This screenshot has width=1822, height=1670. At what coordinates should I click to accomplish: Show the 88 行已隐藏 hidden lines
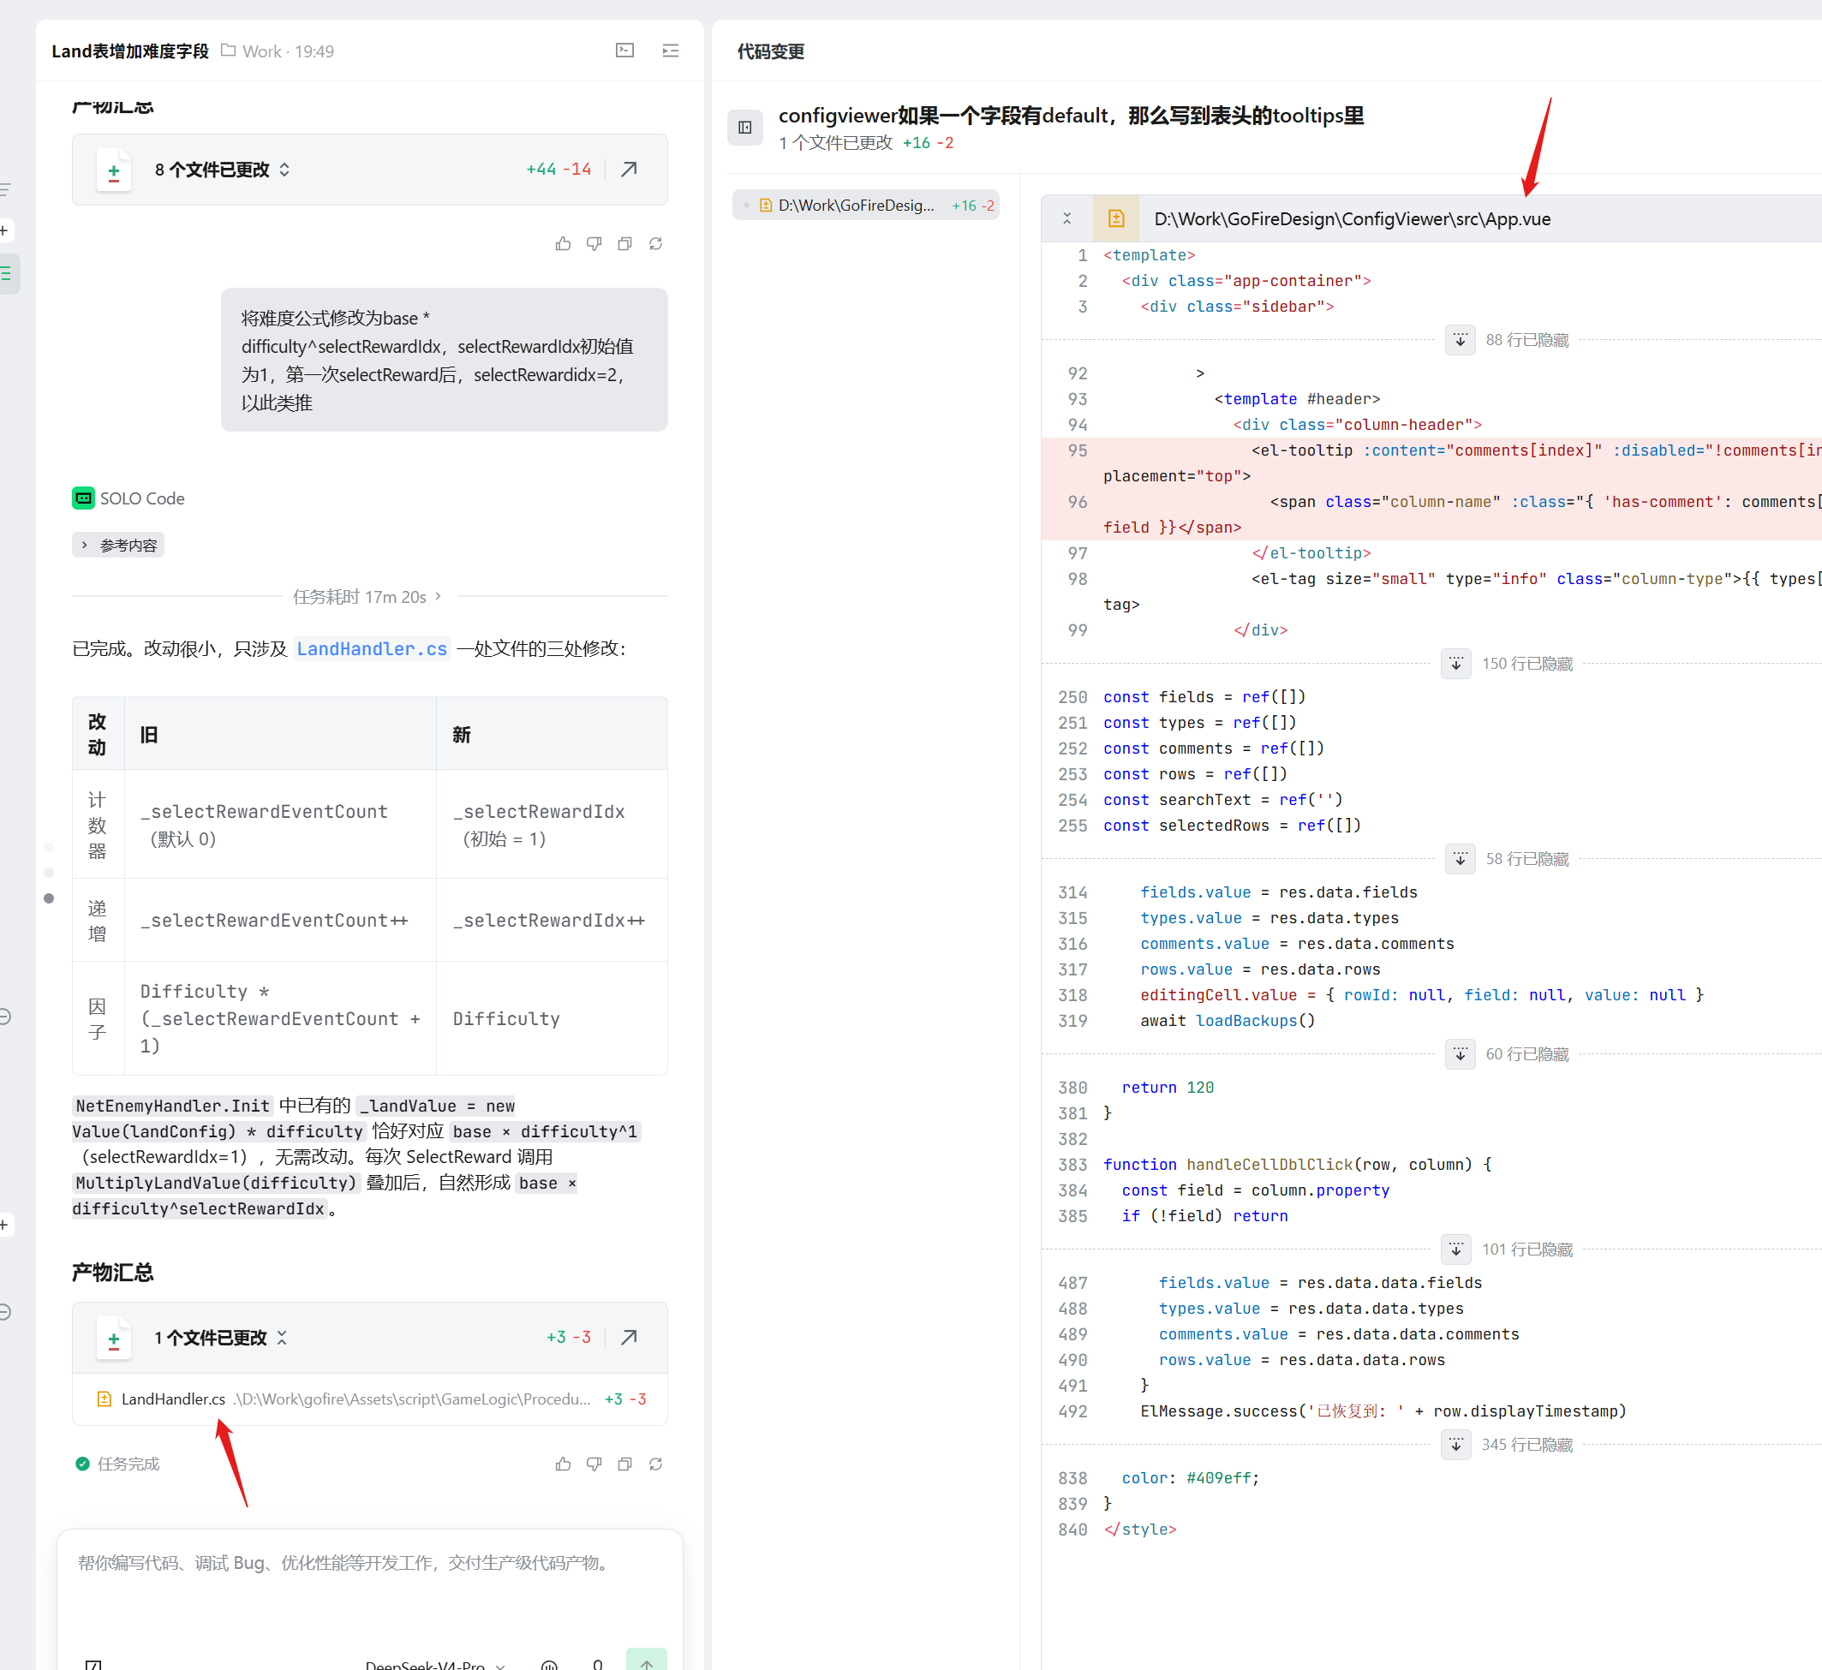click(x=1460, y=340)
